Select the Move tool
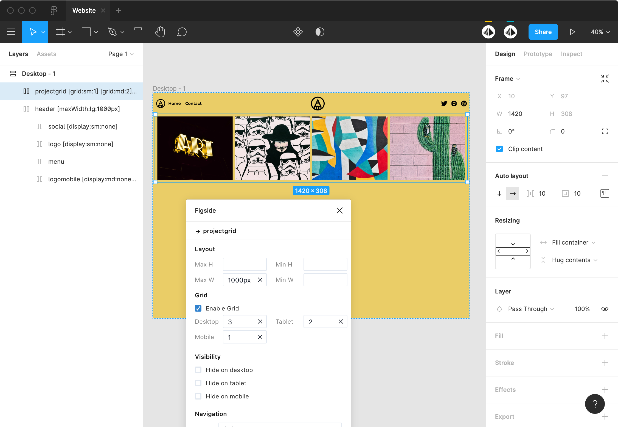The height and width of the screenshot is (427, 618). [x=33, y=32]
